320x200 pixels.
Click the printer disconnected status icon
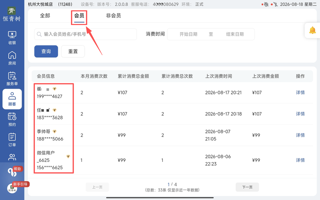tap(266, 4)
